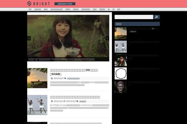This screenshot has width=187, height=124.
Task: Click the update icon before 2015/12/15
Action: point(65,101)
